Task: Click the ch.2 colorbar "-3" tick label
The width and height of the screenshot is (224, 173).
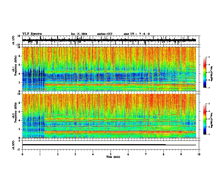Action: point(209,104)
